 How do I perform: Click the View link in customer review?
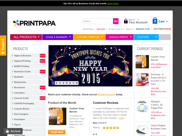tap(121, 118)
